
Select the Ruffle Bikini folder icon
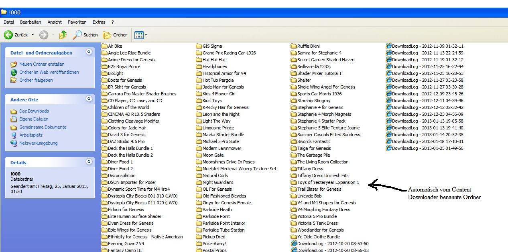(294, 46)
